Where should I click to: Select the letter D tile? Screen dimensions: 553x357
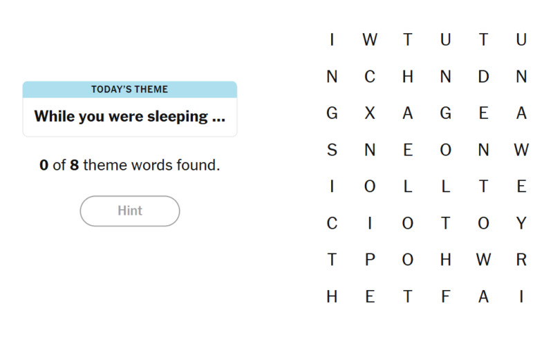coord(483,77)
